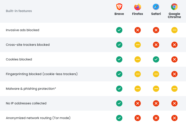
Task: Click Safari's green check for Cookies blocked
Action: pyautogui.click(x=156, y=59)
